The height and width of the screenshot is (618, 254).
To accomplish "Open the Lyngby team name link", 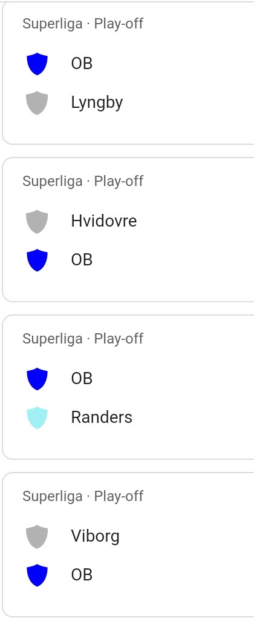I will pos(97,103).
